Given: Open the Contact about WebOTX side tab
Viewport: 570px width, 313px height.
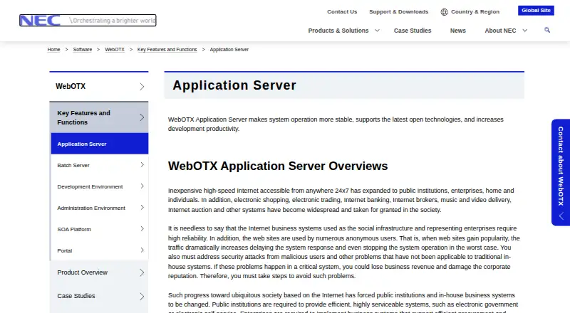Looking at the screenshot, I should [561, 172].
